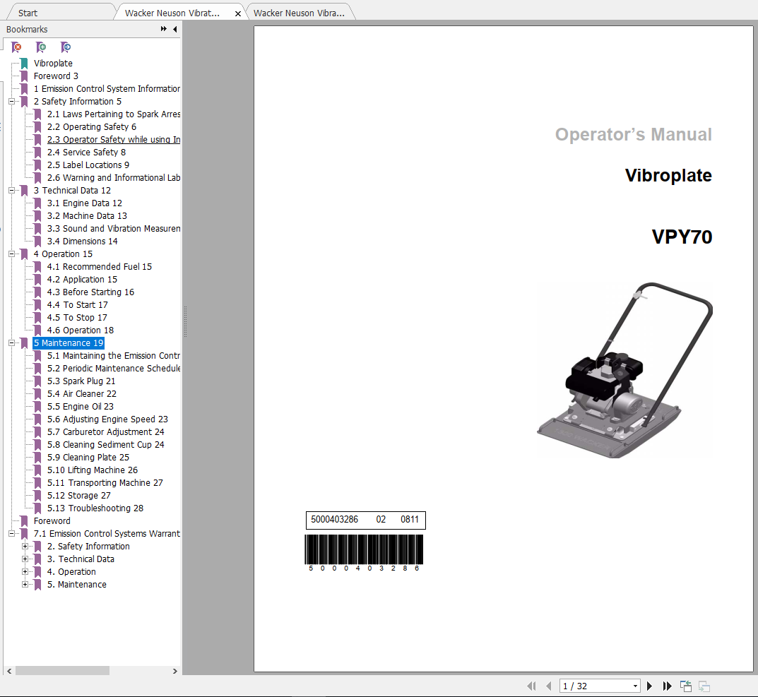Select 5.4 Air Cleaner 22

point(82,394)
